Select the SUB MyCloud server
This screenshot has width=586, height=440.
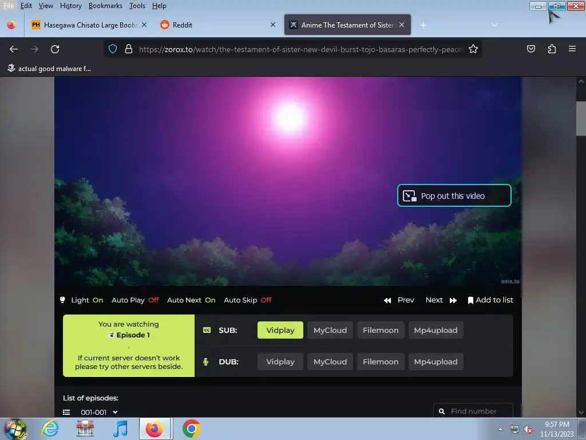pos(330,330)
